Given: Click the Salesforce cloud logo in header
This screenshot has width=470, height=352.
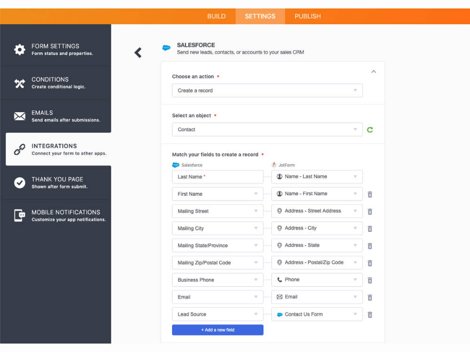Looking at the screenshot, I should point(166,47).
